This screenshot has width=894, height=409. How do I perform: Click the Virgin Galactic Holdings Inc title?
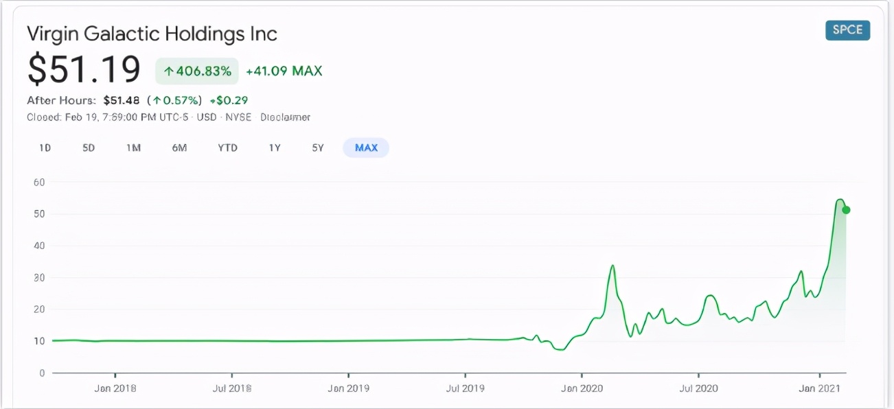[x=152, y=34]
